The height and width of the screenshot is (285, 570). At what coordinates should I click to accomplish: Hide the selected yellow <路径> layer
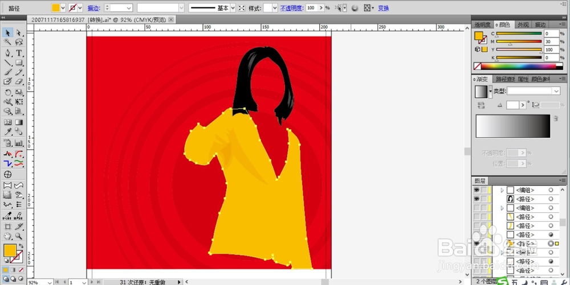476,243
